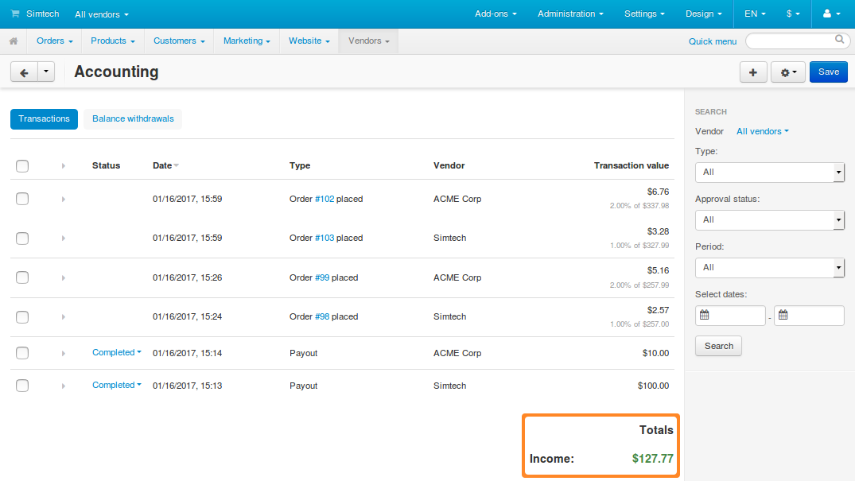
Task: Check the Simtech Payout row
Action: tap(22, 386)
